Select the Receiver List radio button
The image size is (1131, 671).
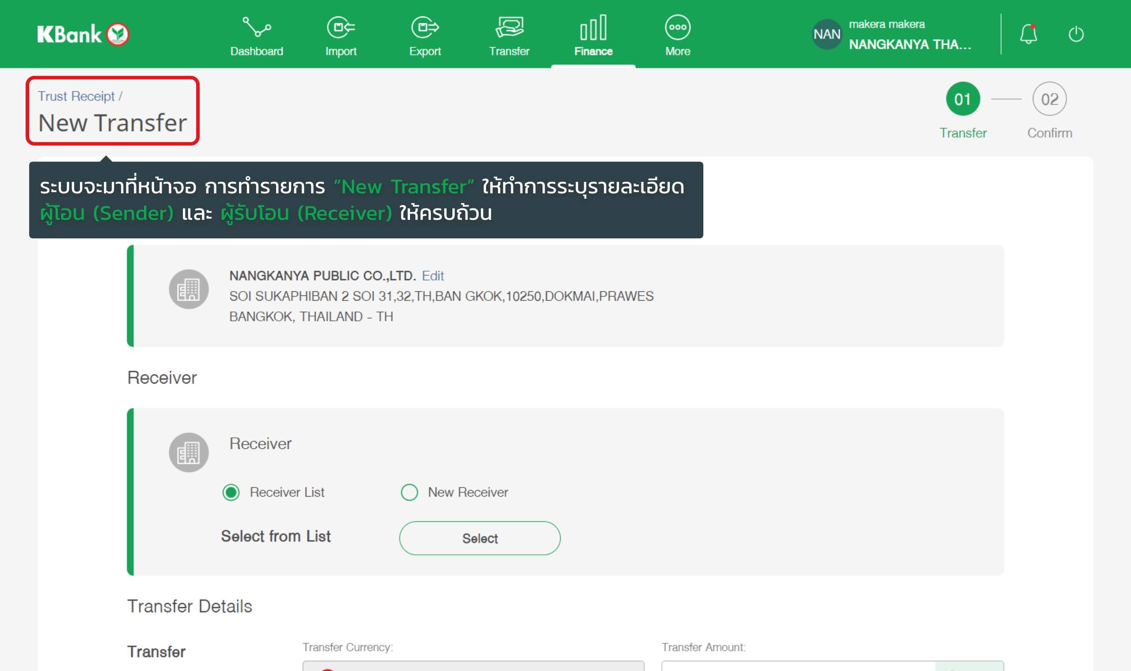231,492
